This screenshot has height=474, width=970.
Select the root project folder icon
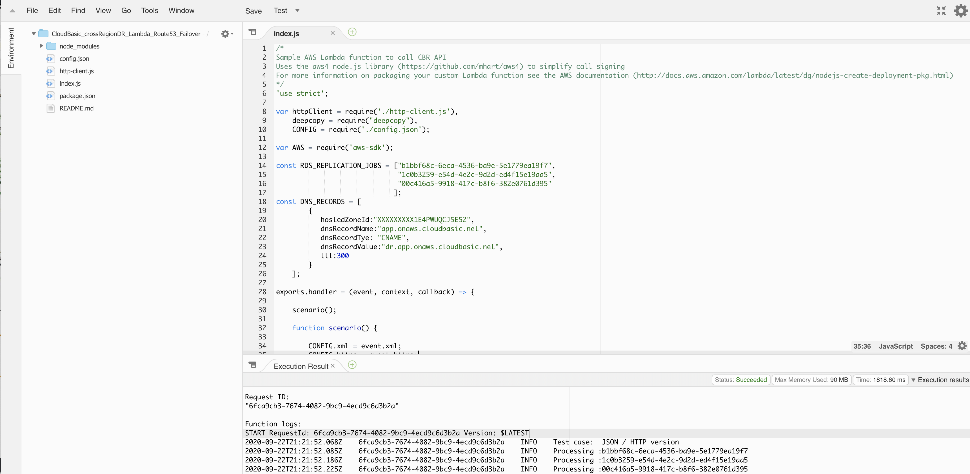point(44,34)
